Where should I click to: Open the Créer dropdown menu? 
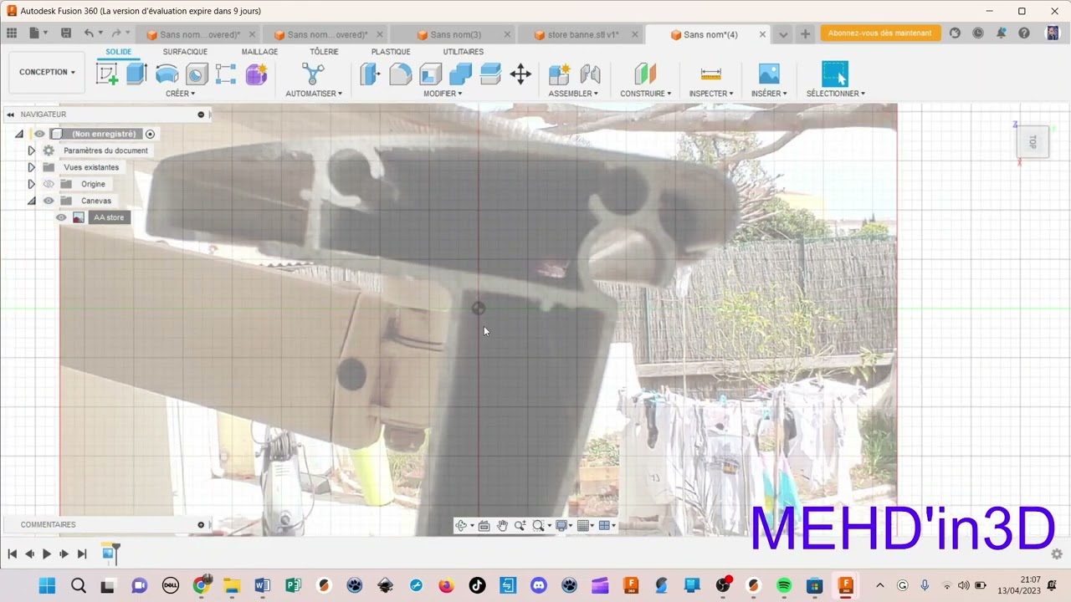coord(180,94)
